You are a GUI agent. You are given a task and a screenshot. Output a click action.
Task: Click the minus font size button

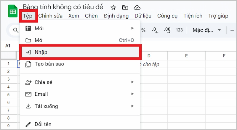point(232,30)
